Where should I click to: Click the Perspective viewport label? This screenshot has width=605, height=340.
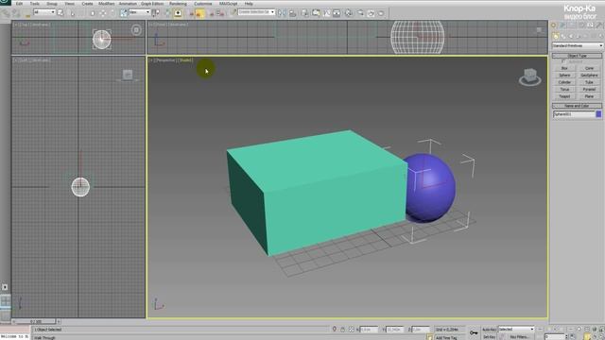tap(166, 60)
